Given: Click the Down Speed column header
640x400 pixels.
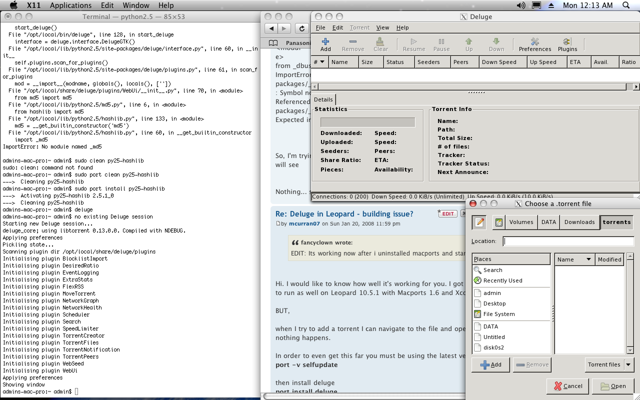Looking at the screenshot, I should [502, 62].
